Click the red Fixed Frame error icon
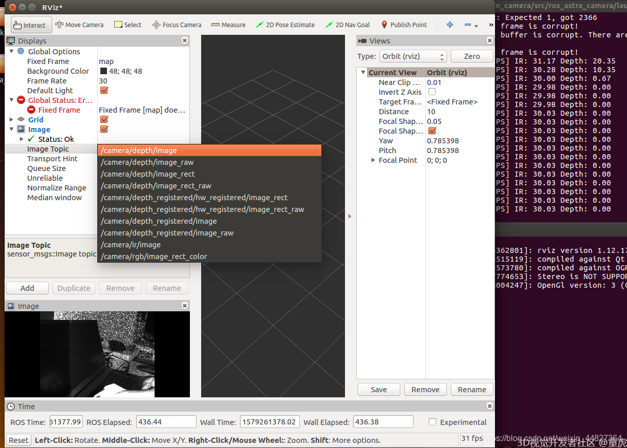Screen dimensions: 627x448 (31, 110)
